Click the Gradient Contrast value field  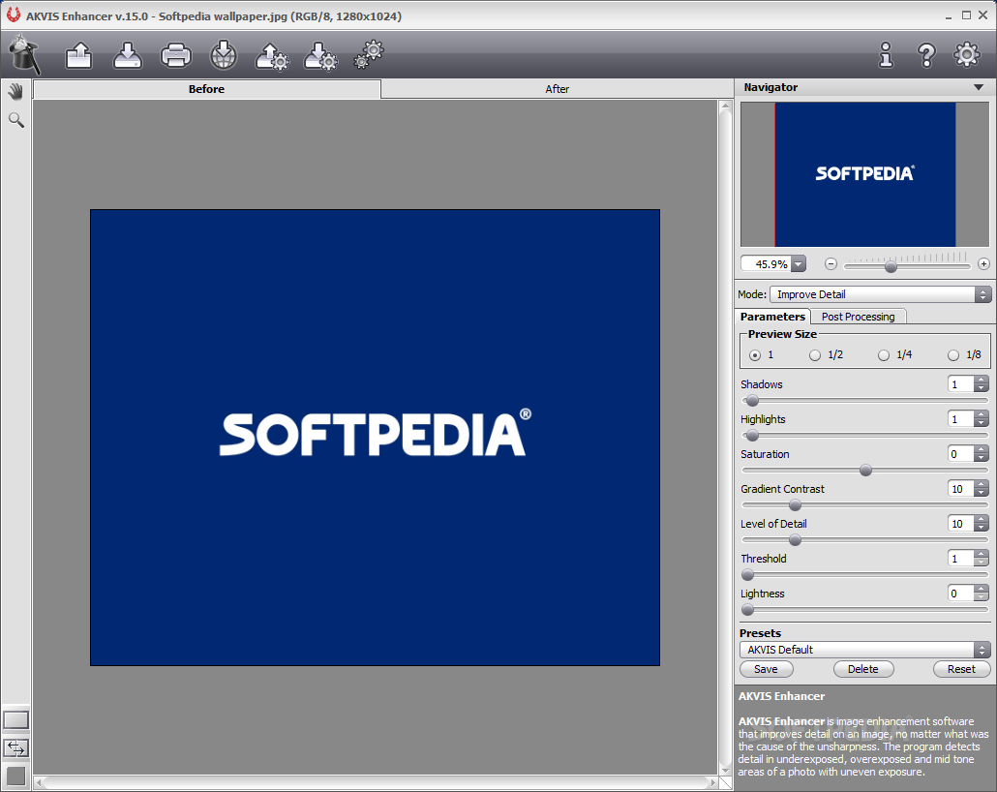pyautogui.click(x=961, y=489)
